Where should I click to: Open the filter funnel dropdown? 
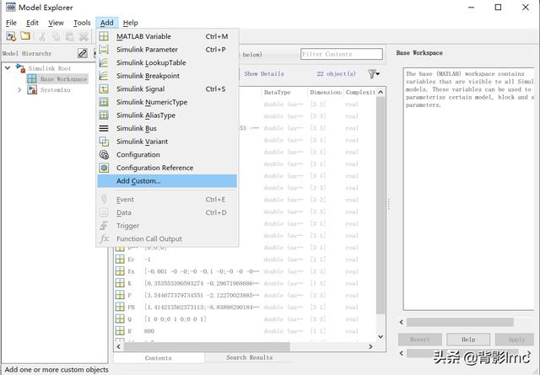(x=374, y=73)
